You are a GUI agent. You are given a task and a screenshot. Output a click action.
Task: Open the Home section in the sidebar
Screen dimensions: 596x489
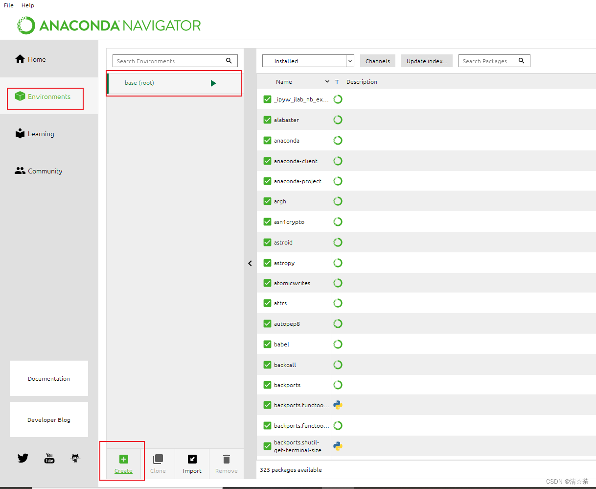point(36,59)
